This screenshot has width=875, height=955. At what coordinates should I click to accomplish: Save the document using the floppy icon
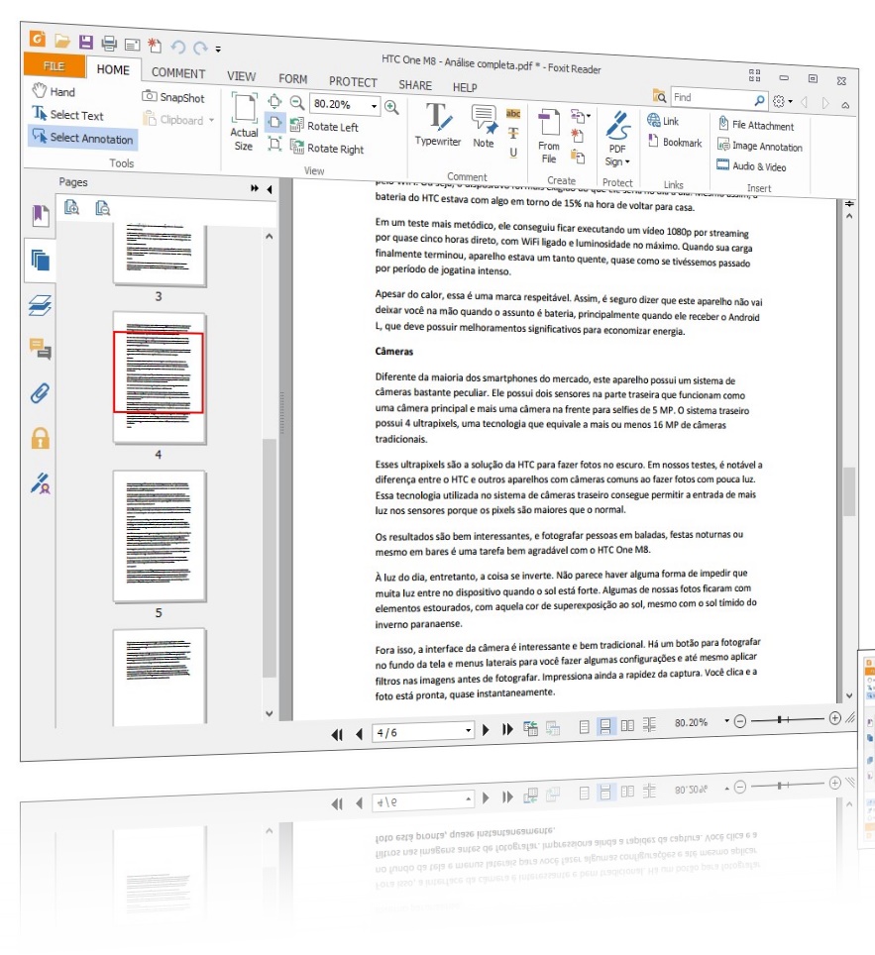(86, 42)
